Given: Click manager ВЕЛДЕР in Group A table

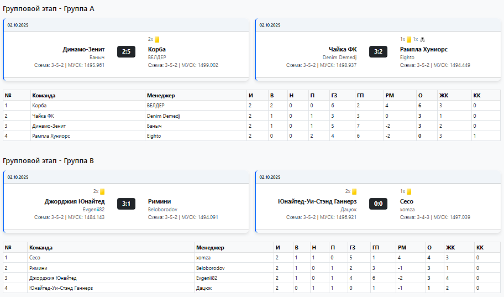Looking at the screenshot, I should pos(156,105).
